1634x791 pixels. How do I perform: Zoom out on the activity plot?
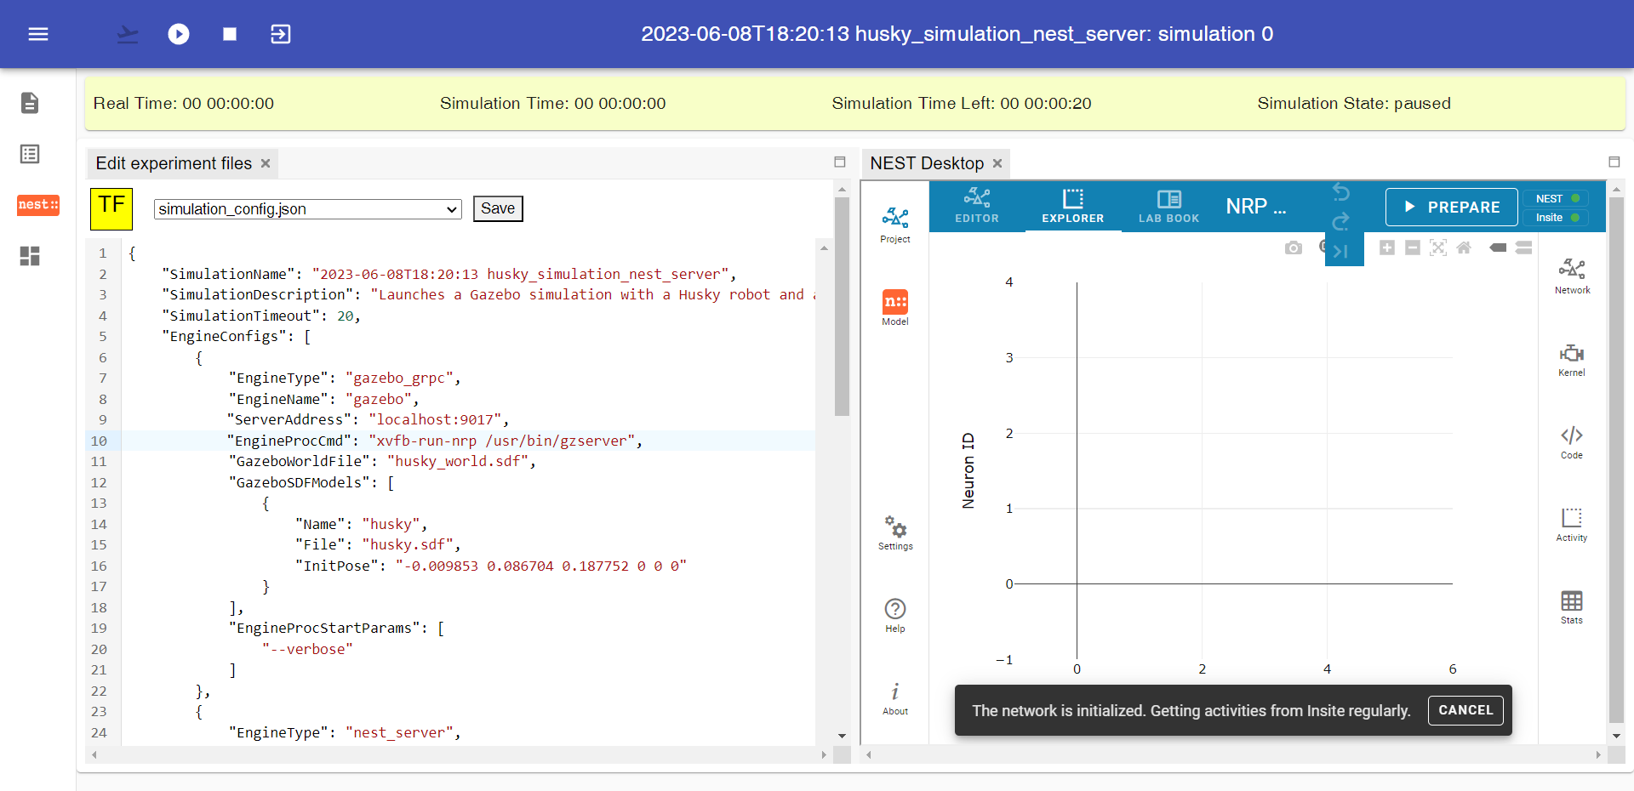1413,248
